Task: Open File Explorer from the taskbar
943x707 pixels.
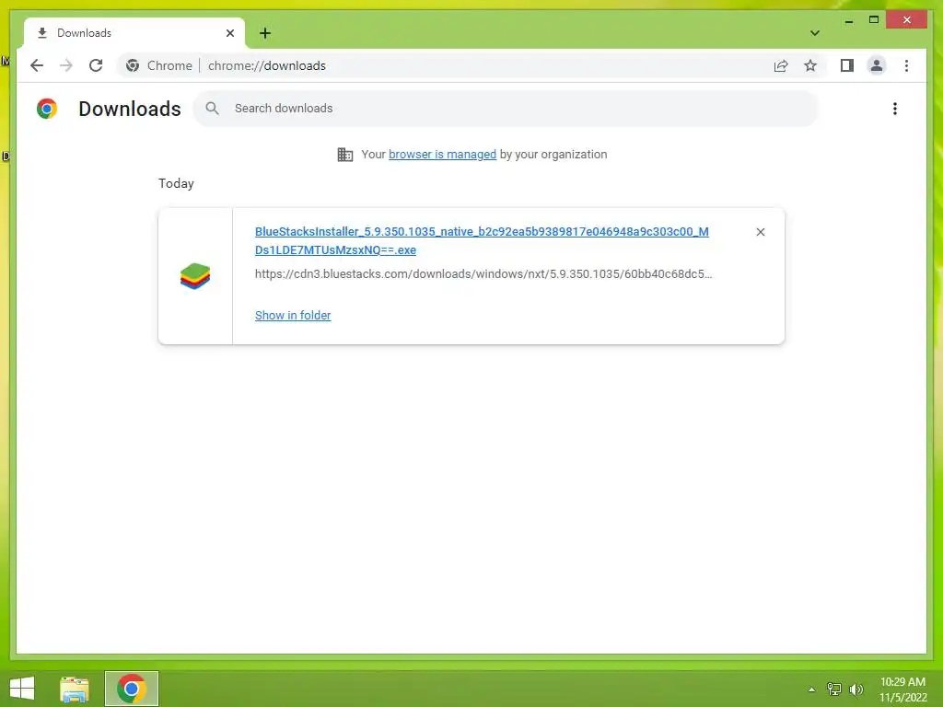Action: (x=75, y=689)
